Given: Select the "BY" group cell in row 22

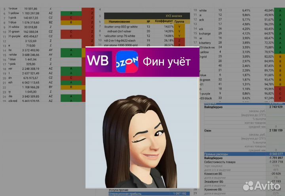Looking at the screenshot, I should [51, 87].
